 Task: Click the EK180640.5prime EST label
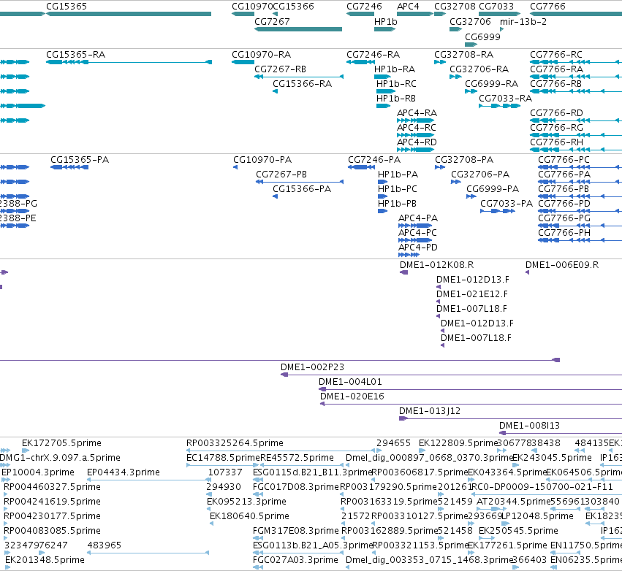coord(249,516)
